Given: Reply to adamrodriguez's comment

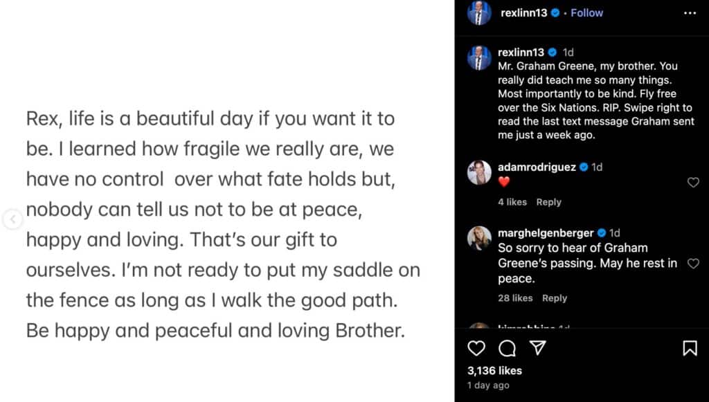Looking at the screenshot, I should (548, 202).
